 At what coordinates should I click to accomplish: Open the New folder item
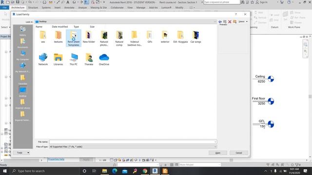pos(89,37)
